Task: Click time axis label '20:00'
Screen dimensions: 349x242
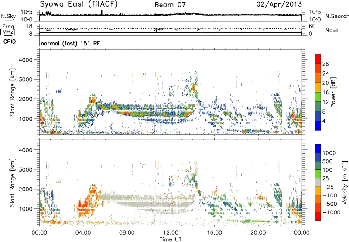Action: click(x=258, y=233)
